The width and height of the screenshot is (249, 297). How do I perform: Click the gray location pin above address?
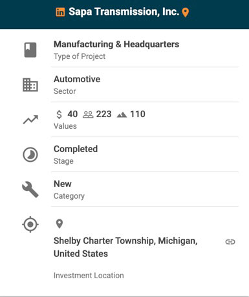coord(60,224)
